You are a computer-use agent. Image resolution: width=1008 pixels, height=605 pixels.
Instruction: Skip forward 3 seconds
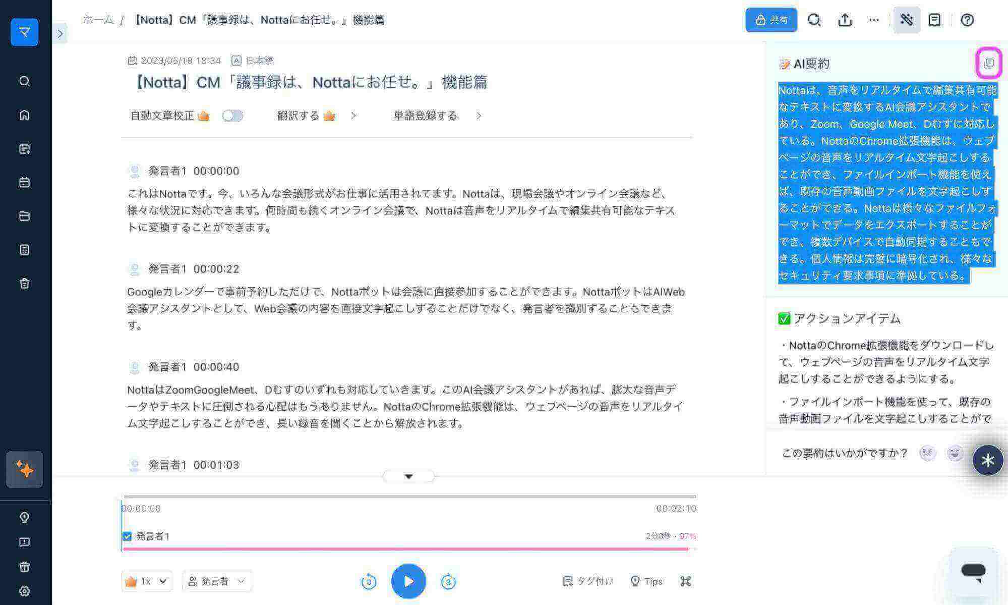[x=448, y=581]
